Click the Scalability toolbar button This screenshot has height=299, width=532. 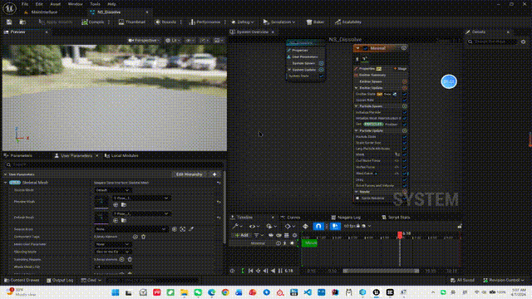click(348, 22)
